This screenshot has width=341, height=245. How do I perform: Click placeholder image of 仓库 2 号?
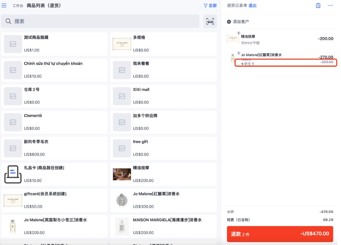point(13,96)
